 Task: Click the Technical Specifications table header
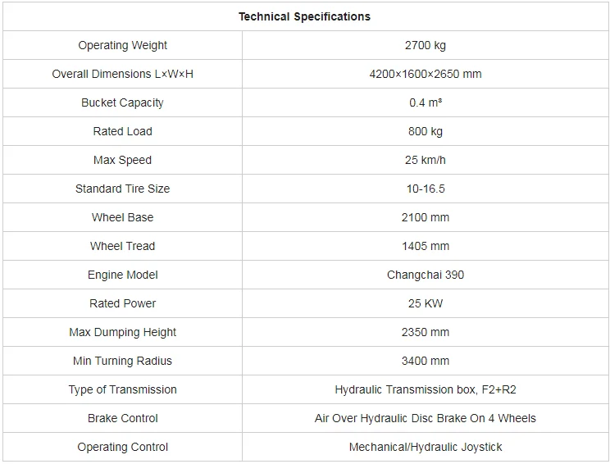304,16
